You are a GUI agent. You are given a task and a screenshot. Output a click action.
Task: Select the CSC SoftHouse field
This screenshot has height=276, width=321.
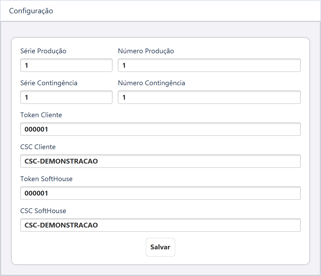(160, 225)
